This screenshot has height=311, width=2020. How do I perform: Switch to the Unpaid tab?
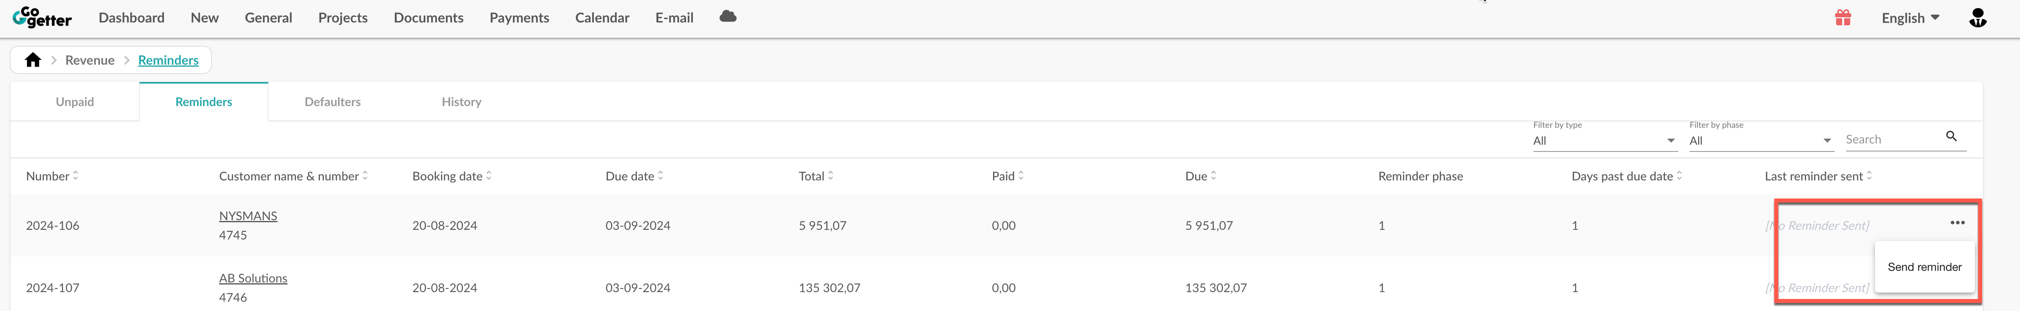coord(75,102)
